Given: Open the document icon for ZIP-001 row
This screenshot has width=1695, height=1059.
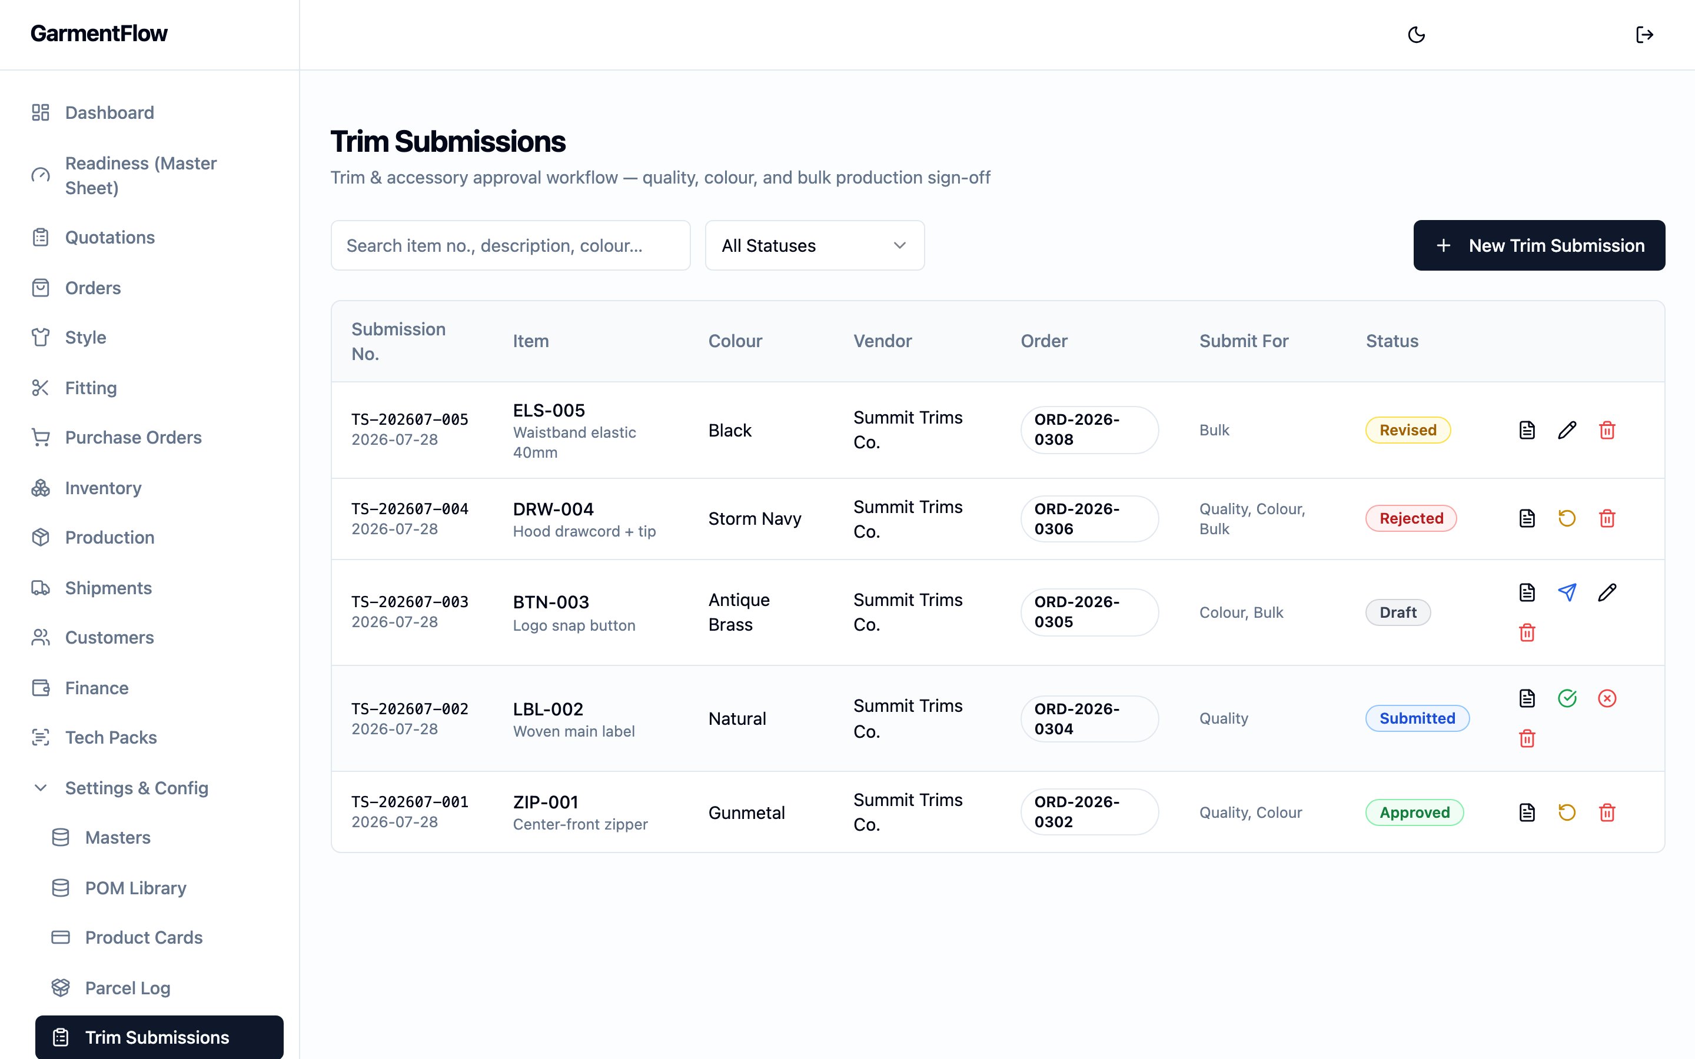Looking at the screenshot, I should [x=1527, y=812].
